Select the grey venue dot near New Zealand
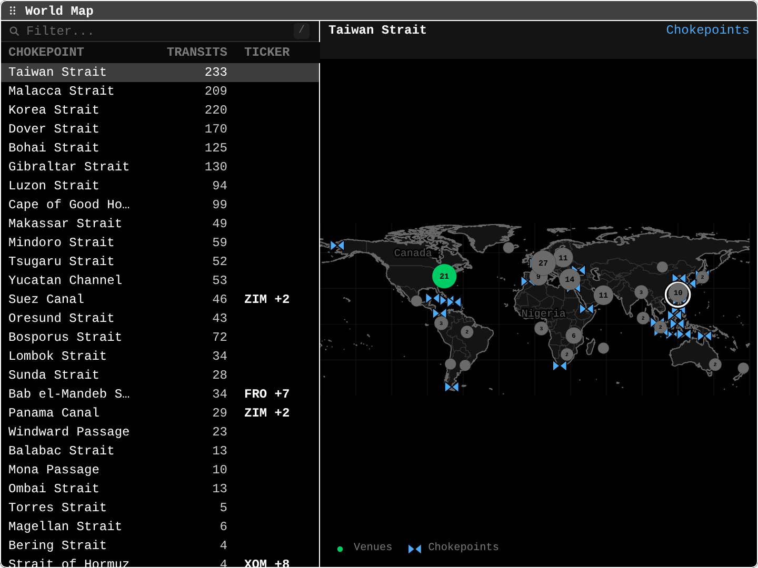 pos(743,368)
